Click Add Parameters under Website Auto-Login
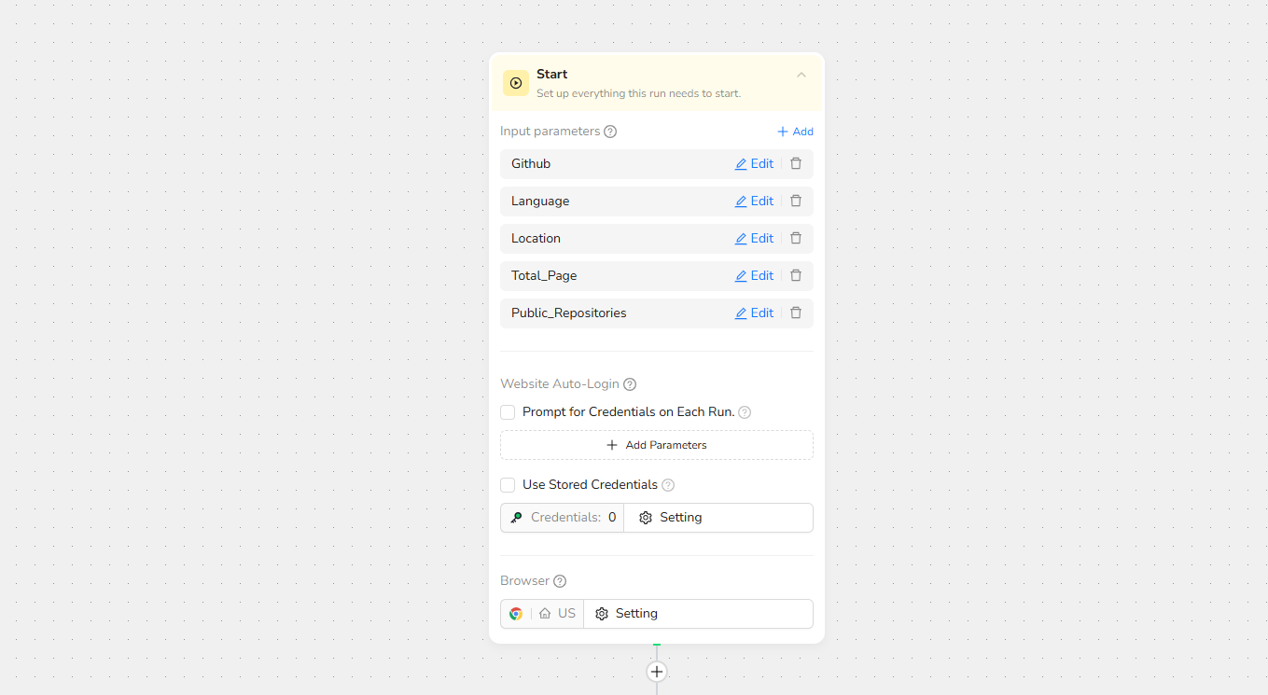1268x695 pixels. (657, 445)
